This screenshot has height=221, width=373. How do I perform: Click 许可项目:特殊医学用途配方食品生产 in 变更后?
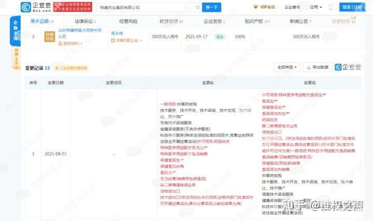pyautogui.click(x=294, y=95)
